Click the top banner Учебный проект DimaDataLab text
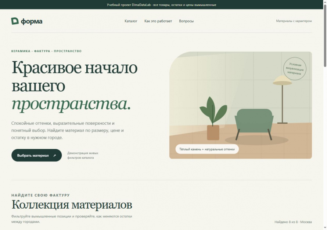The image size is (327, 230). (161, 5)
